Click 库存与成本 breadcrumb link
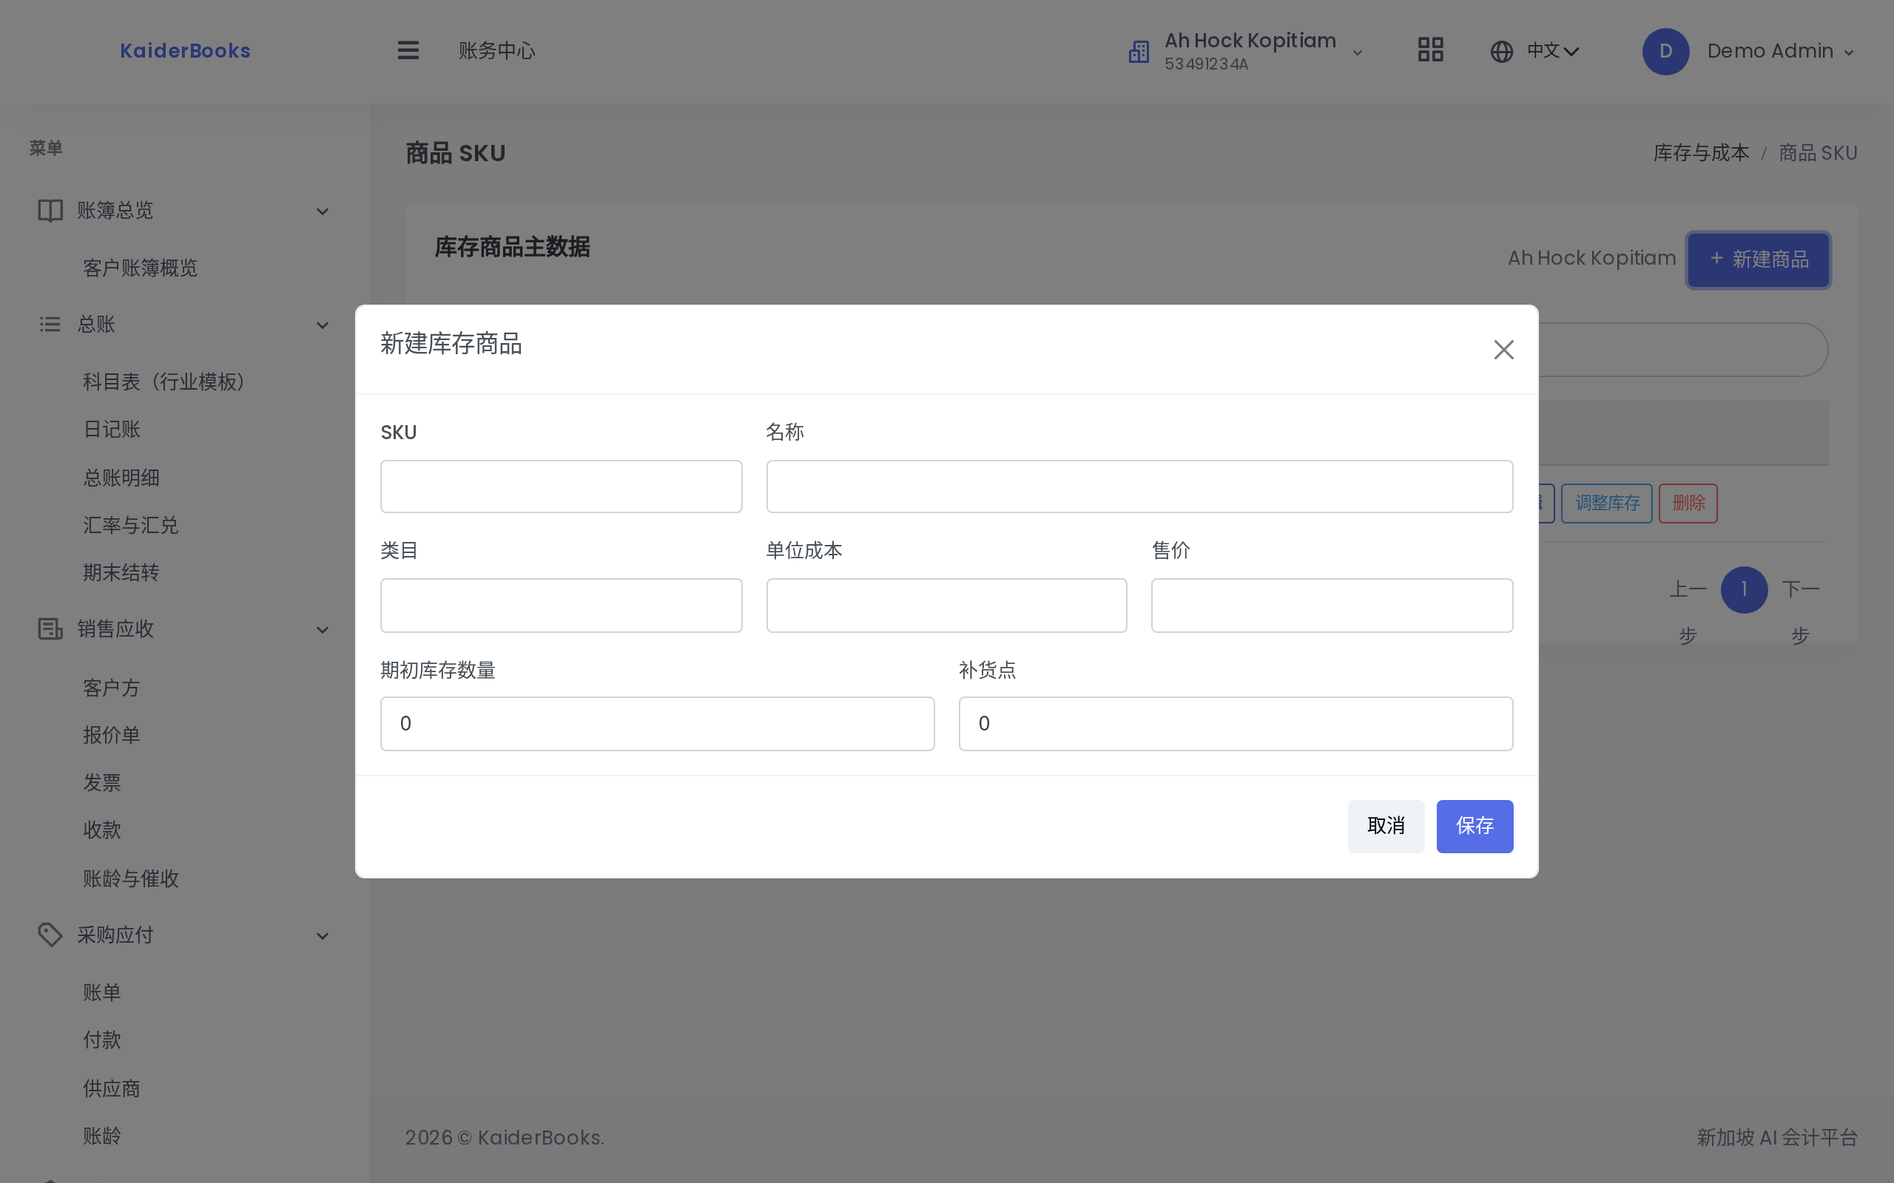The image size is (1894, 1183). tap(1701, 153)
